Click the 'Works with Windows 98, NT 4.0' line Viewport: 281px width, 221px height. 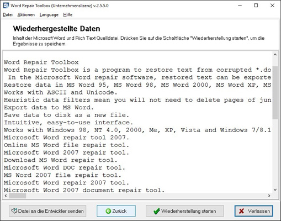click(x=137, y=130)
